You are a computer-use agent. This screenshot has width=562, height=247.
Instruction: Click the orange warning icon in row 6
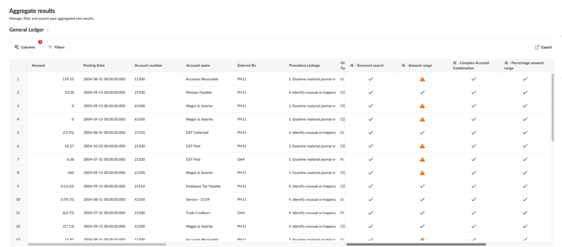point(422,146)
